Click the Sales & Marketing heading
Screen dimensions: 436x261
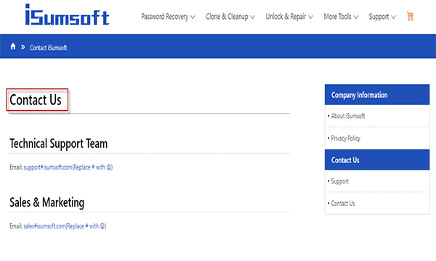47,202
